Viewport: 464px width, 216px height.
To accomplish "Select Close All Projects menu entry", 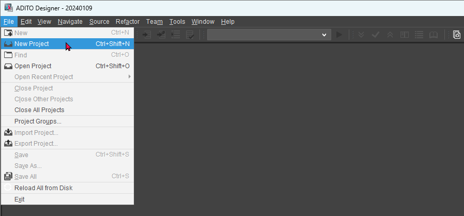I will 39,110.
